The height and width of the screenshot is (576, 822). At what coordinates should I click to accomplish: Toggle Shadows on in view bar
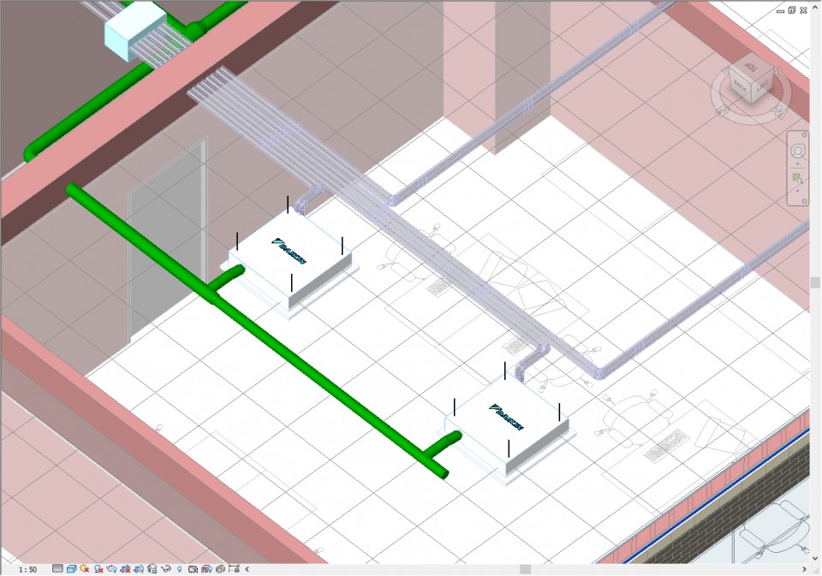coord(98,568)
